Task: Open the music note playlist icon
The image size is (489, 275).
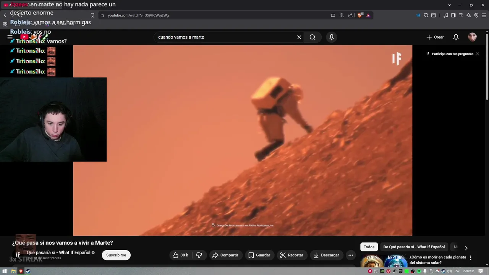Action: click(x=446, y=15)
